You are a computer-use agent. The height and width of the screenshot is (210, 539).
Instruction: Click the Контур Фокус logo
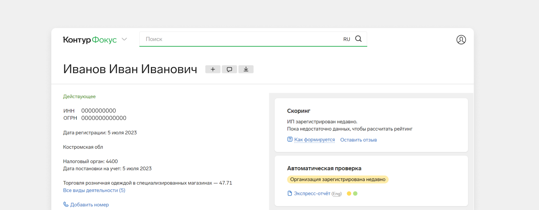coord(90,40)
